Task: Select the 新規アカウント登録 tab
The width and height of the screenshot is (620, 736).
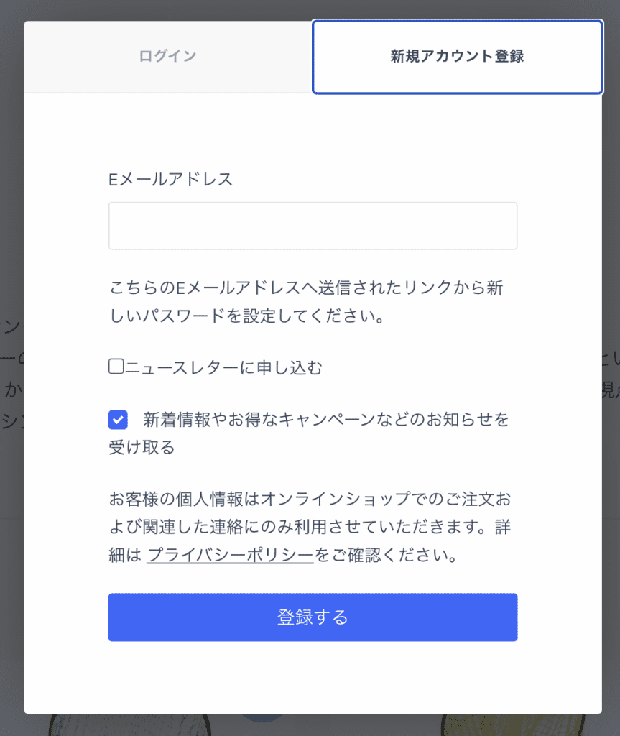Action: 457,57
